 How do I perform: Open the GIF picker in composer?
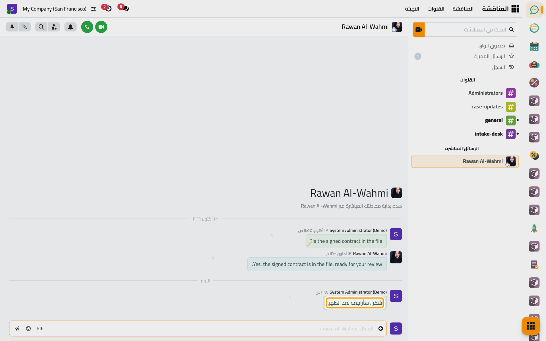tap(40, 328)
